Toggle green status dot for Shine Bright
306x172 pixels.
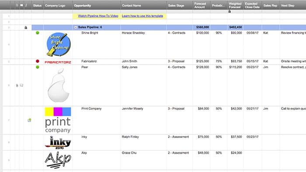coord(38,33)
